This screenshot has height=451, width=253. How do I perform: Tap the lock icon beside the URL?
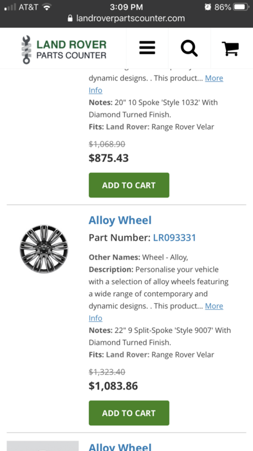point(70,19)
